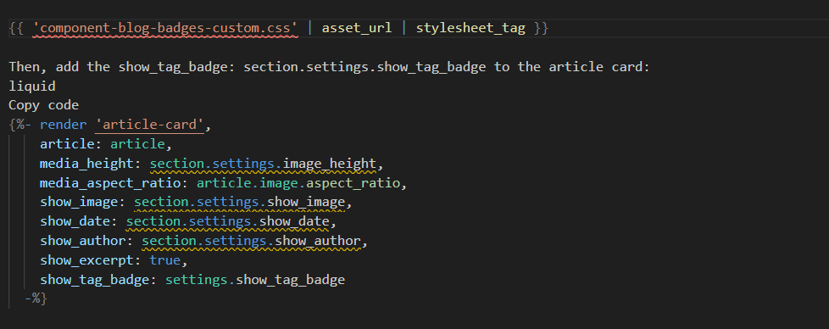The image size is (829, 329).
Task: Click section.settings.show_image value
Action: coord(240,202)
